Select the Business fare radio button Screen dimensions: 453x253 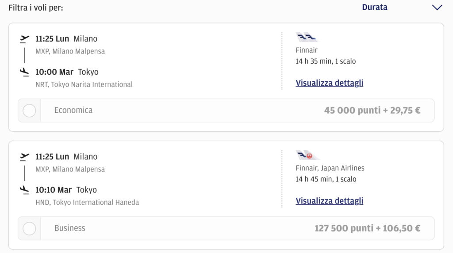click(x=30, y=228)
